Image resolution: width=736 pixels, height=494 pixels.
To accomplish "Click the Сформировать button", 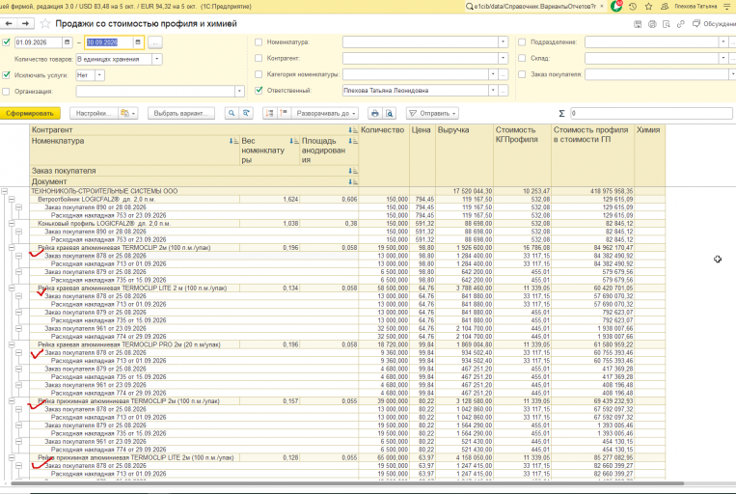I will point(30,113).
